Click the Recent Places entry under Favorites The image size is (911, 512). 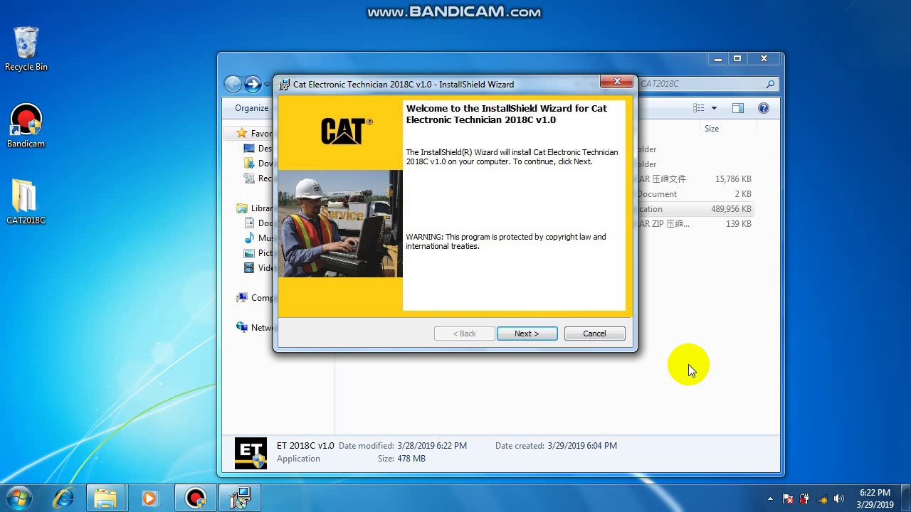pyautogui.click(x=258, y=178)
